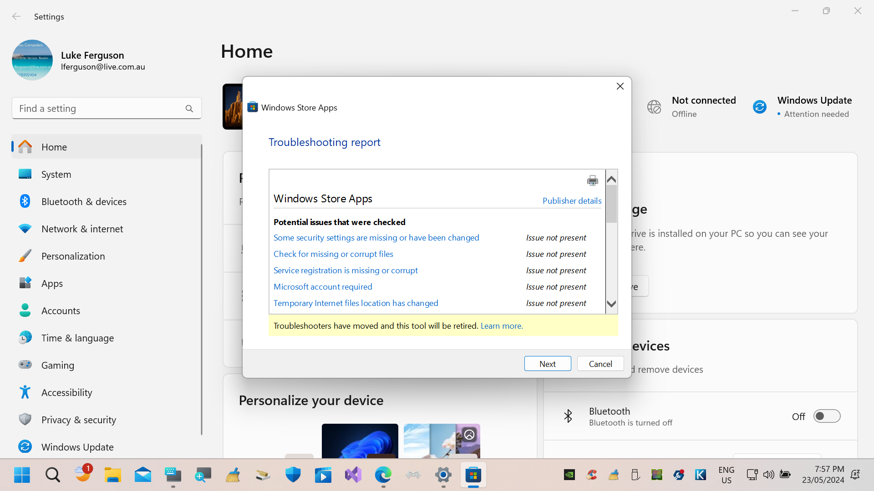Open the Learn more link

pos(502,326)
